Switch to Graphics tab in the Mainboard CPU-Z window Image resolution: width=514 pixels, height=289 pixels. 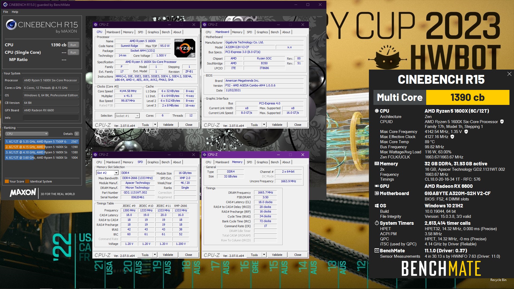[262, 32]
